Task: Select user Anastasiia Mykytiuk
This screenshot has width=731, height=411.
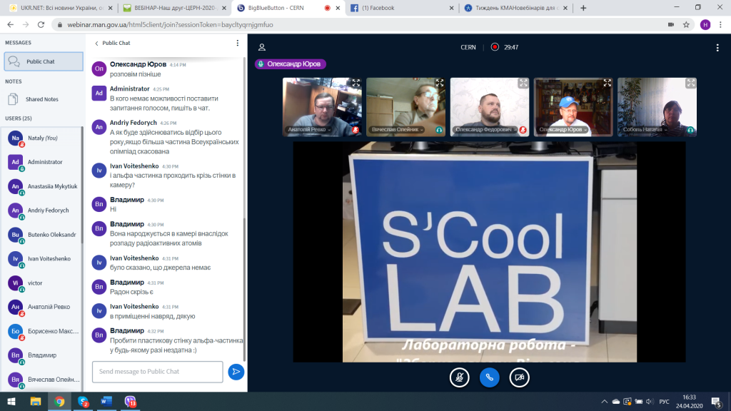Action: [x=43, y=186]
